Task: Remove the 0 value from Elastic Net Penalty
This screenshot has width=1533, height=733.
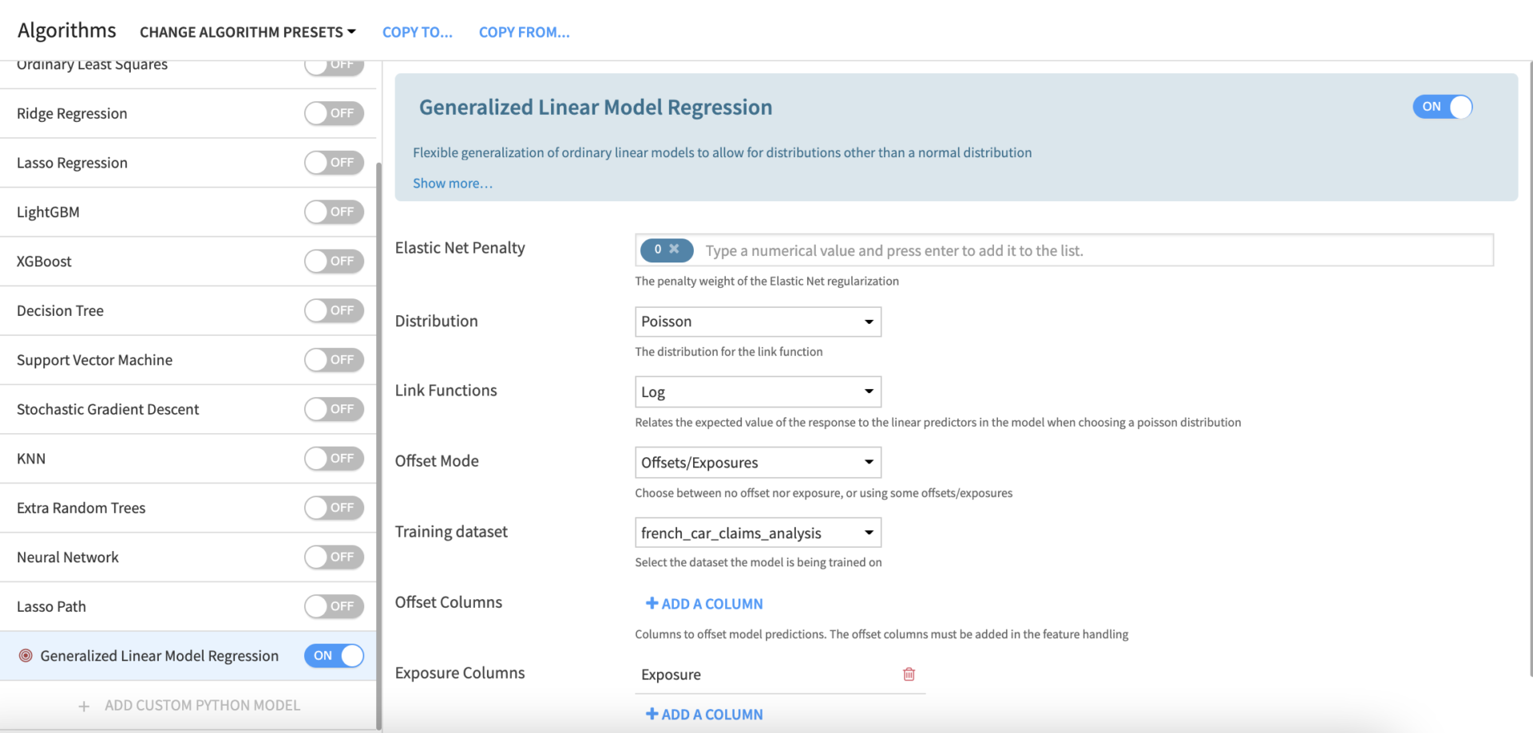Action: click(x=674, y=249)
